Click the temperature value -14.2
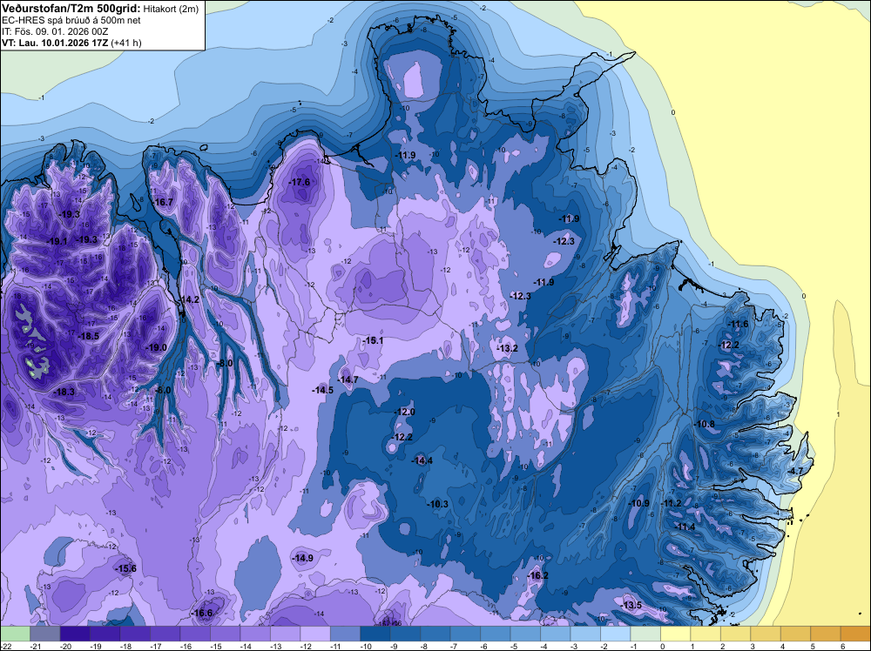The image size is (871, 651). [x=189, y=299]
